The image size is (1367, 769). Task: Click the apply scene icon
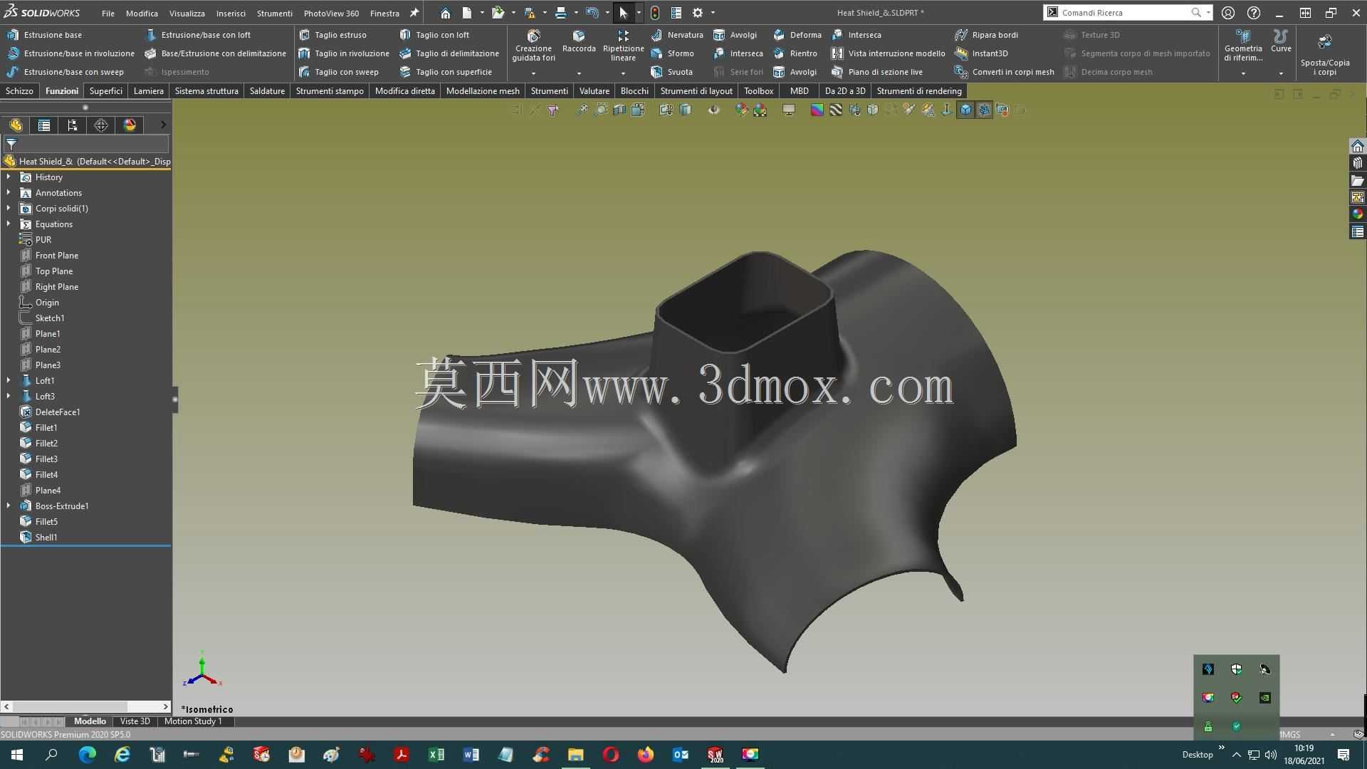760,110
